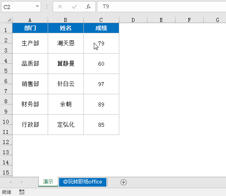Select row 7 header

pyautogui.click(x=6, y=89)
